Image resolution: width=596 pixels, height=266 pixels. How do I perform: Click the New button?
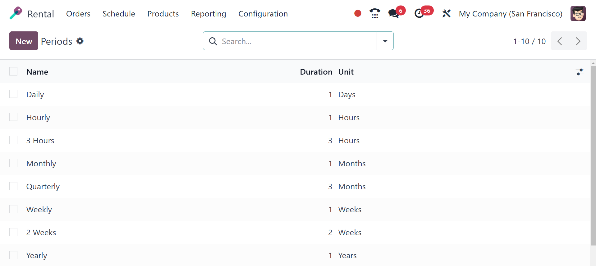tap(24, 41)
